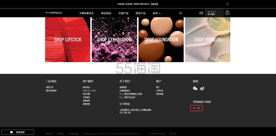The height and width of the screenshot is (136, 276).
Task: Open SHOP EYE SHADOW tile
Action: click(115, 40)
